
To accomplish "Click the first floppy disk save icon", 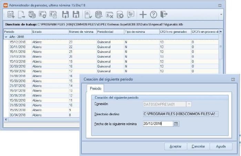I will pos(65,15).
